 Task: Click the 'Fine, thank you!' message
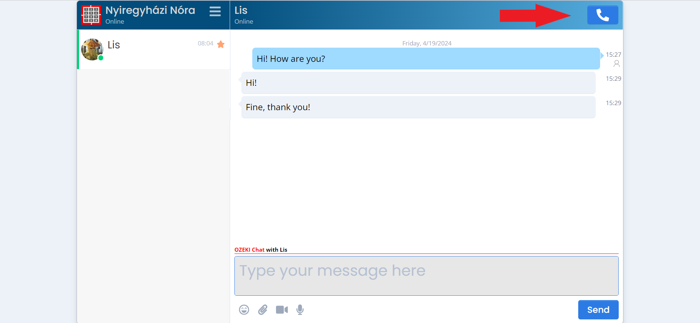(418, 107)
